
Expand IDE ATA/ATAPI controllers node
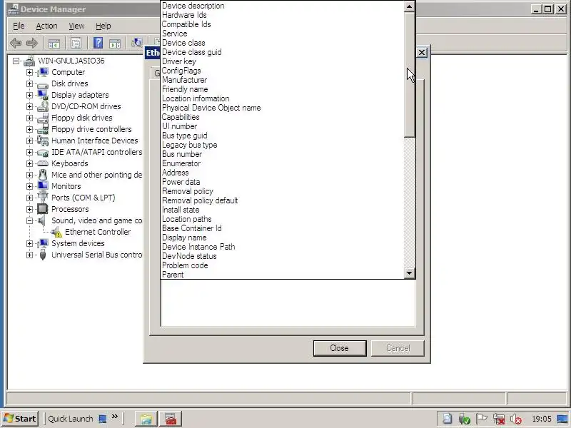pyautogui.click(x=29, y=152)
